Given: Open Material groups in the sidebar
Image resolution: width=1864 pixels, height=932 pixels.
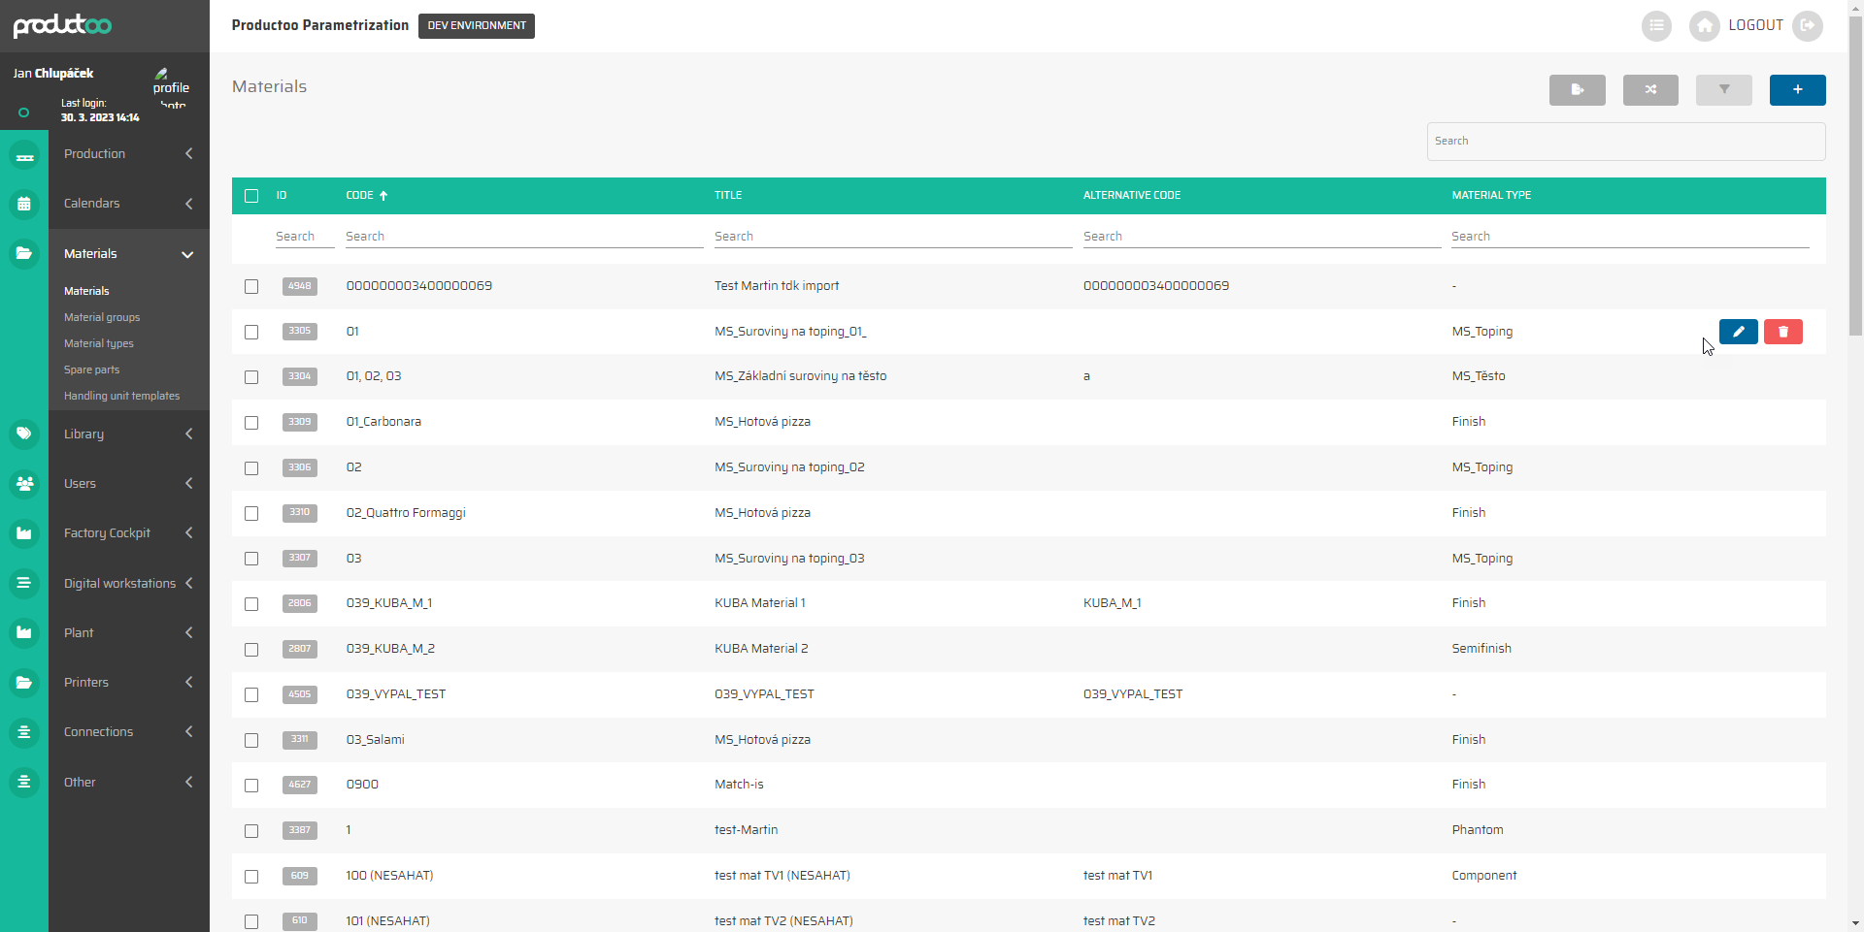Looking at the screenshot, I should [x=102, y=317].
